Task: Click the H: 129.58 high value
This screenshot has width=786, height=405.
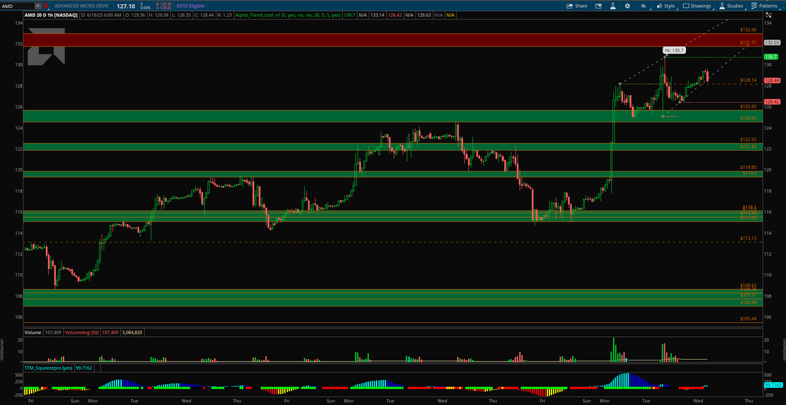Action: (159, 15)
